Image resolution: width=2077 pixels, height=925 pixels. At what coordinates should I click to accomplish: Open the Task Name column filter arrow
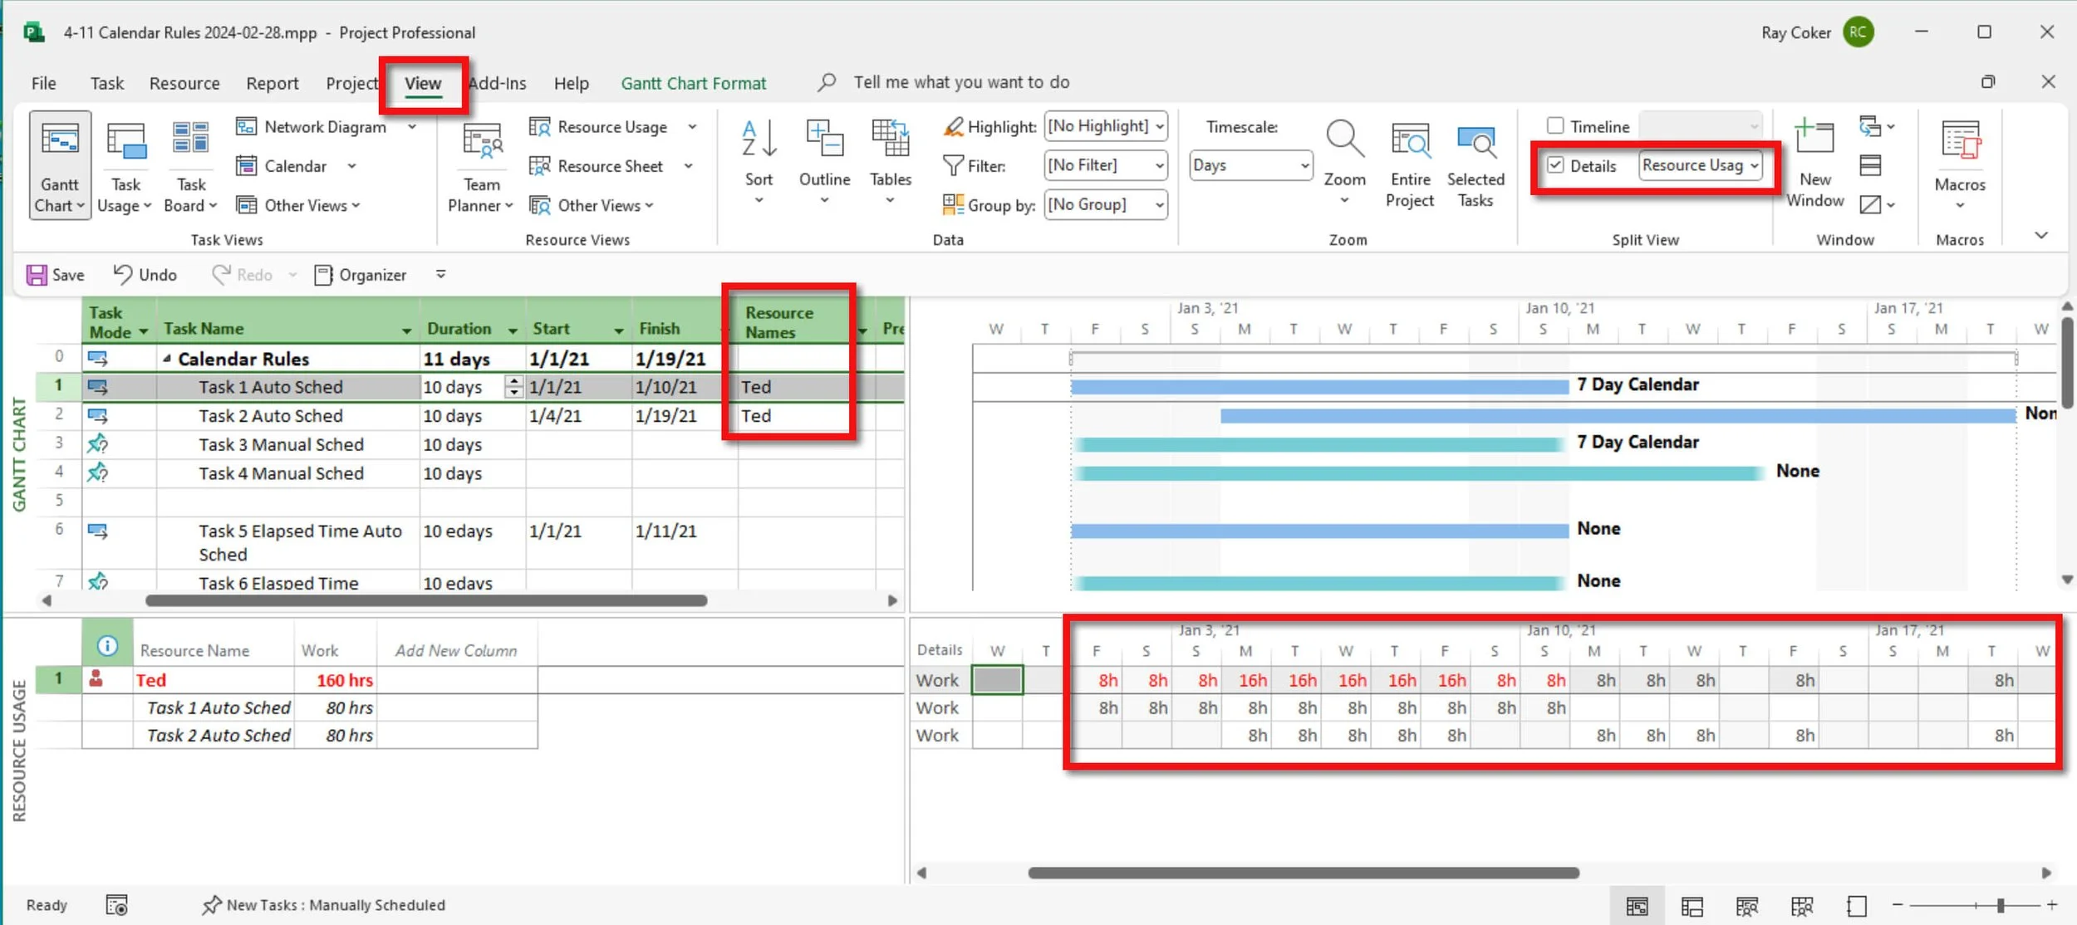(406, 330)
